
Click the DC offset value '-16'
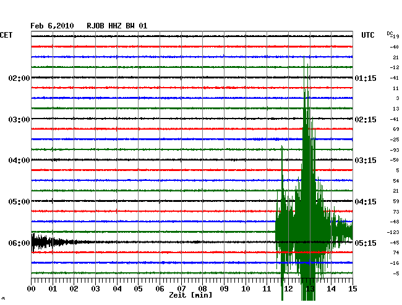pyautogui.click(x=395, y=263)
